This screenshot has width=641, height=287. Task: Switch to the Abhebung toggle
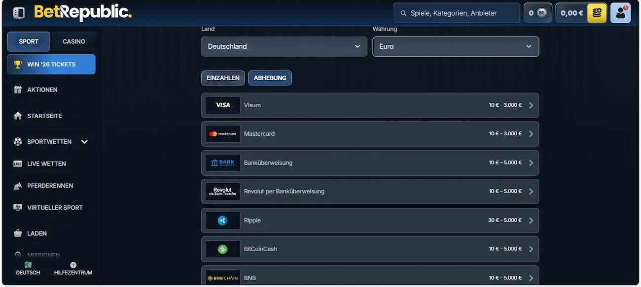click(x=270, y=78)
